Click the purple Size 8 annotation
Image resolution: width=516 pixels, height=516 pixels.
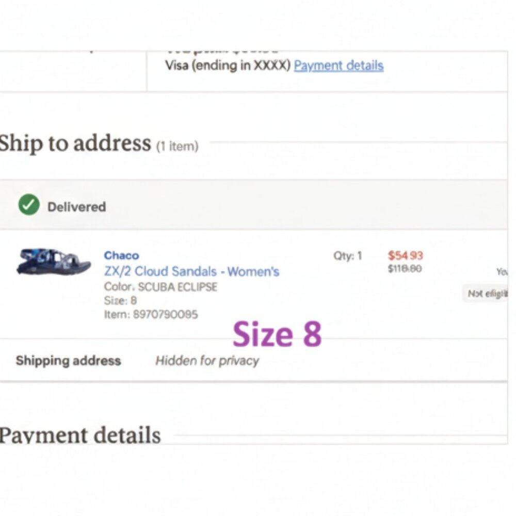tap(277, 334)
